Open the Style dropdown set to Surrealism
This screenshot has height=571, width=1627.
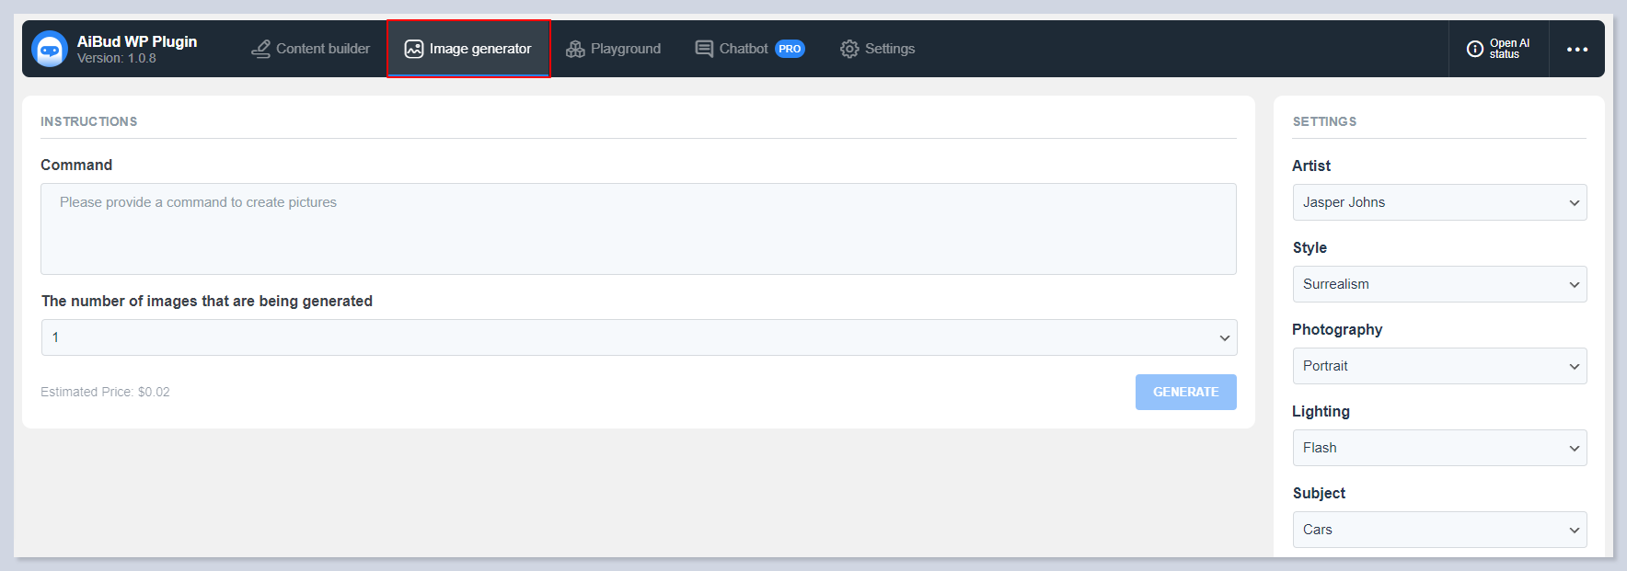1439,284
